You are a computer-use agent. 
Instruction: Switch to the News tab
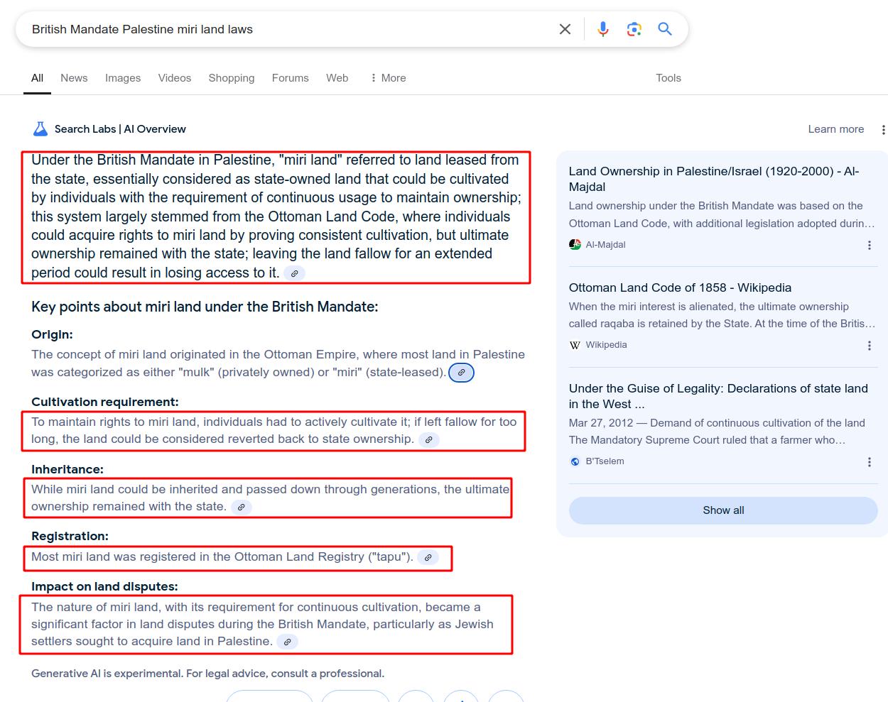click(74, 78)
